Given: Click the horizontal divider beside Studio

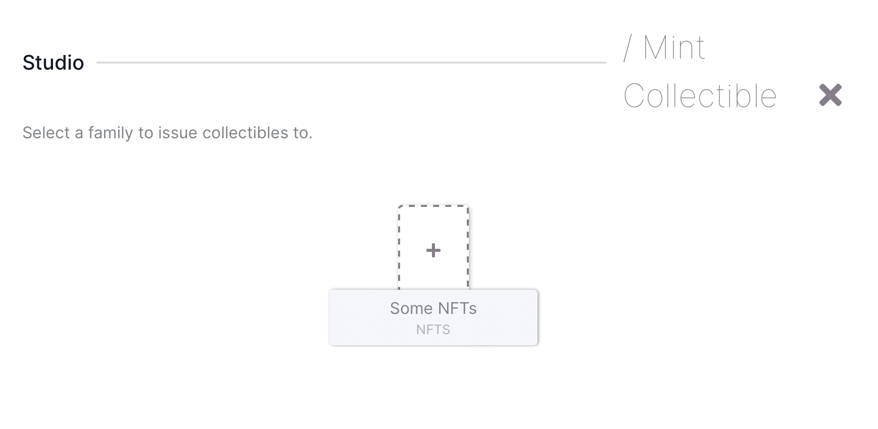Looking at the screenshot, I should 351,63.
